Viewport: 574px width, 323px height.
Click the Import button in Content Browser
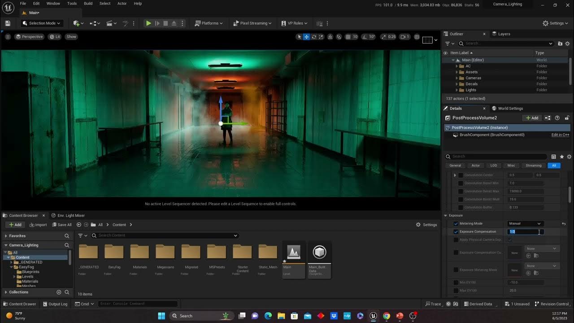38,225
